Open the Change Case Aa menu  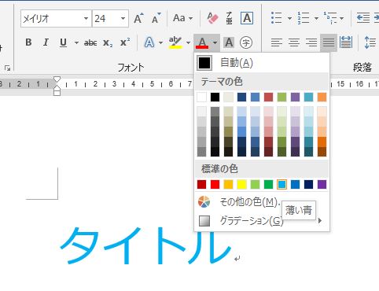(x=182, y=18)
